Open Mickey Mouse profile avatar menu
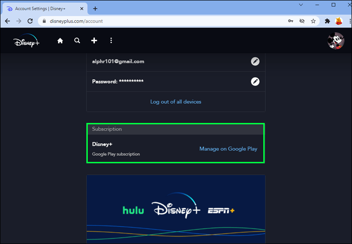The height and width of the screenshot is (244, 352). (336, 41)
